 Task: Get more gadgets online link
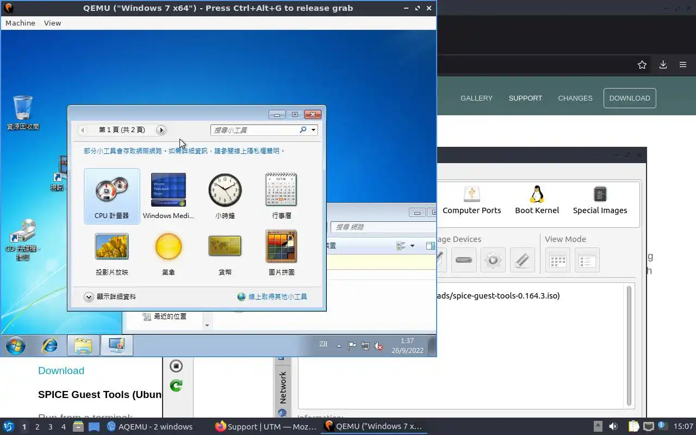click(272, 296)
